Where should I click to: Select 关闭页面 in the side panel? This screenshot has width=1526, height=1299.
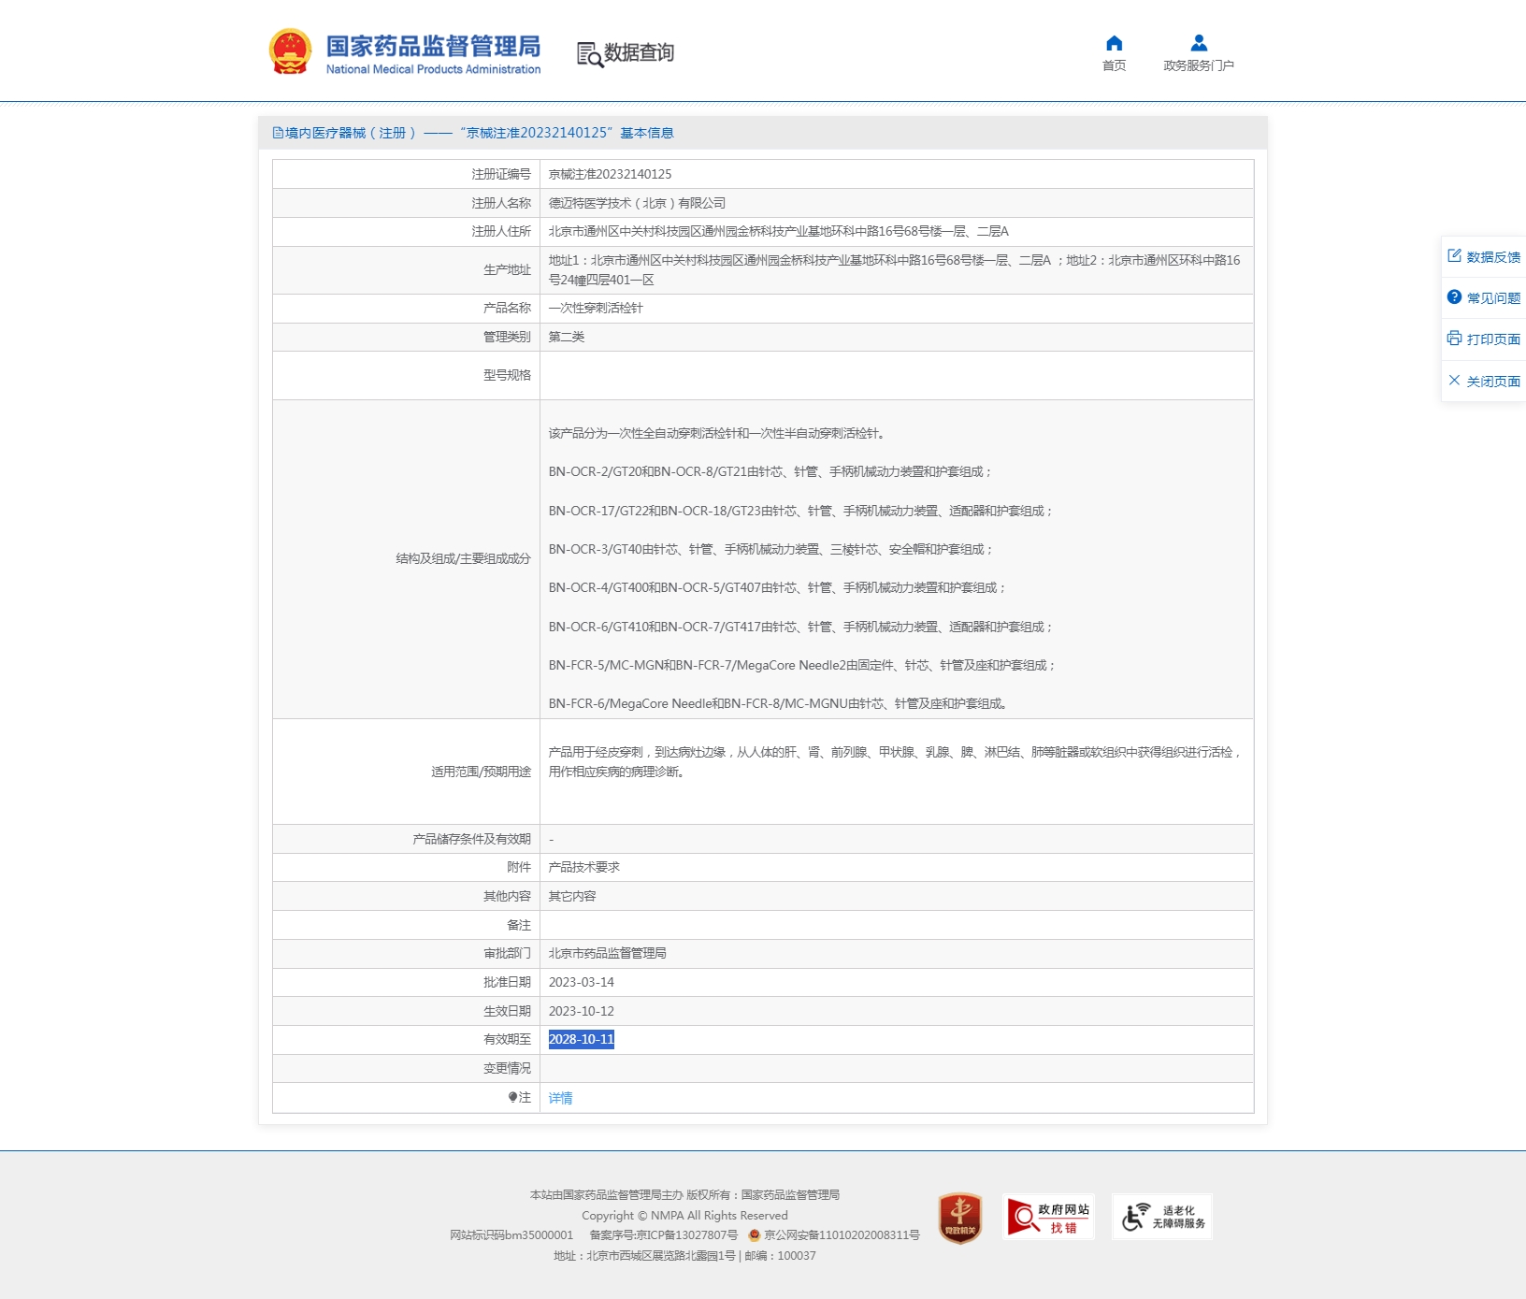1492,382
